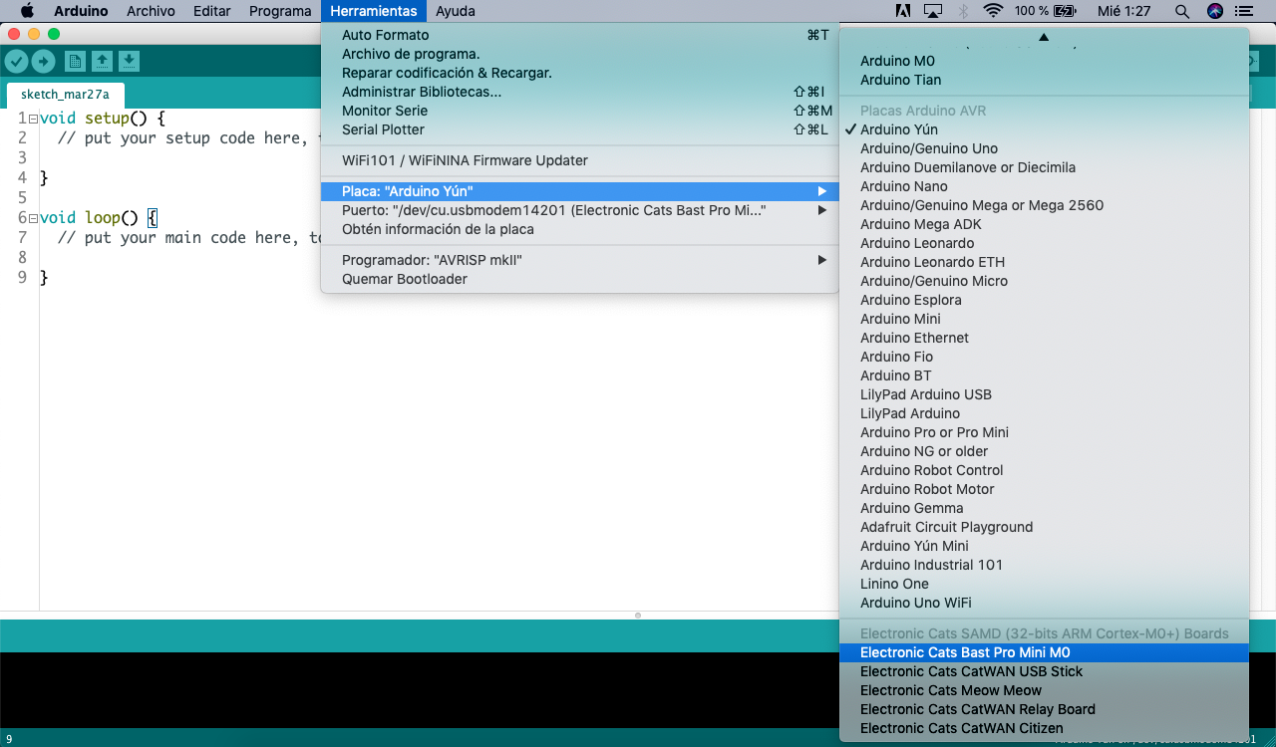This screenshot has width=1276, height=747.
Task: Select Arduino Pro or Pro Mini
Action: [x=1044, y=432]
